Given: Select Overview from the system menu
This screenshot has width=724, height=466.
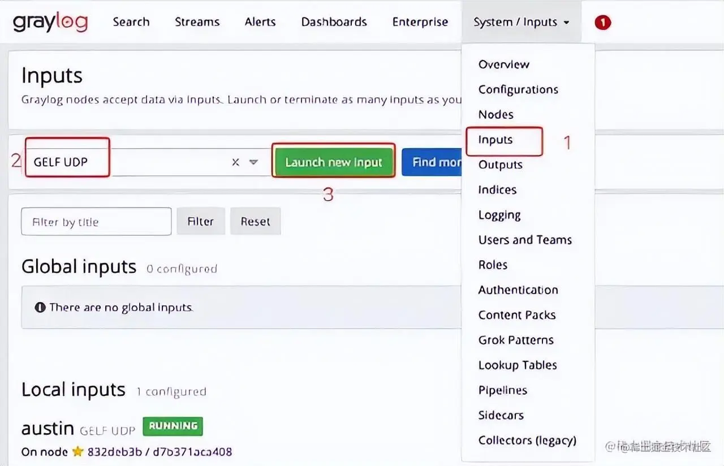Looking at the screenshot, I should [504, 64].
